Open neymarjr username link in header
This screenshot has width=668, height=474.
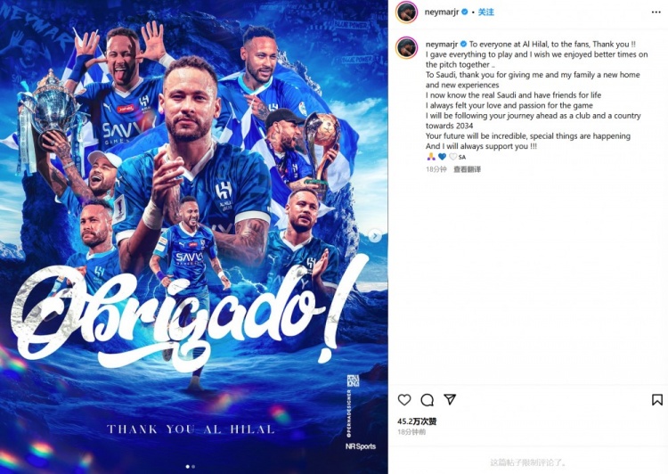[442, 12]
